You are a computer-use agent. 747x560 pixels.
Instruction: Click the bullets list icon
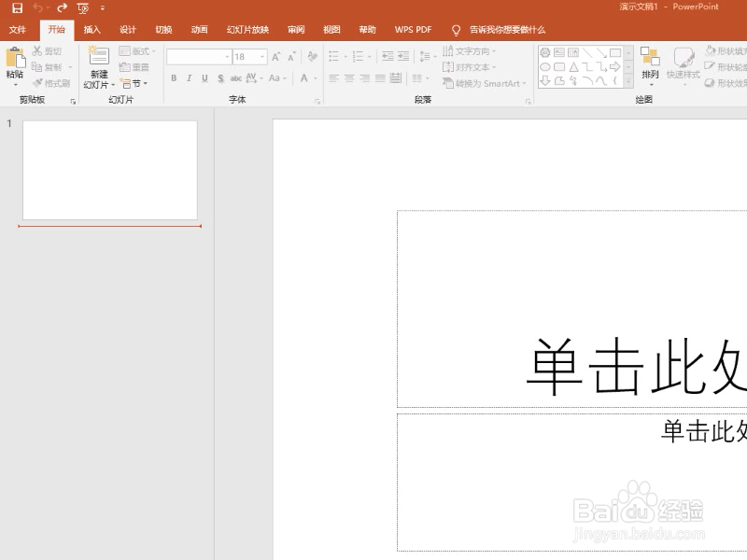tap(334, 57)
